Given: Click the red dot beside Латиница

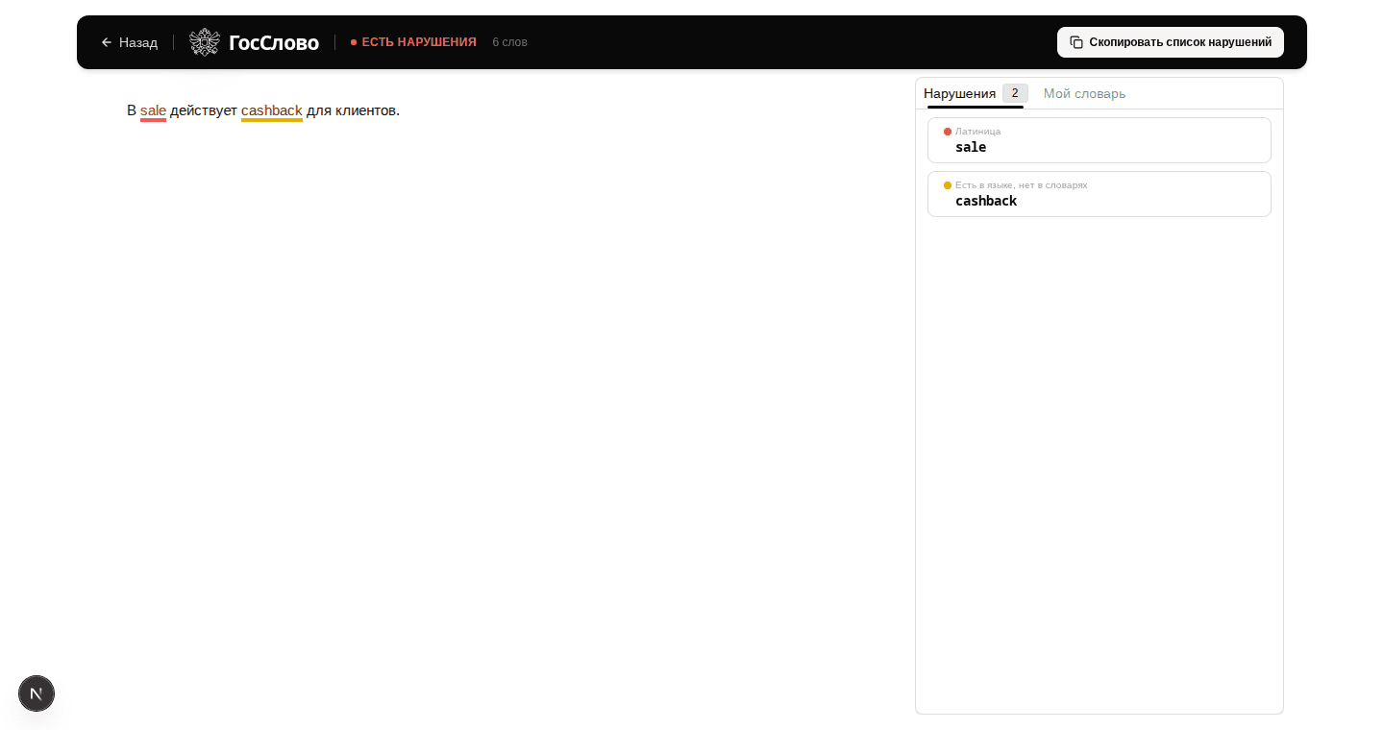Looking at the screenshot, I should coord(948,132).
